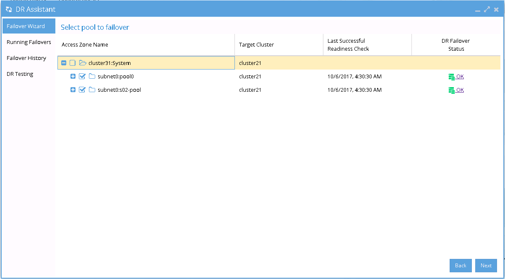505x279 pixels.
Task: Open the Running Failovers tab
Action: point(29,42)
